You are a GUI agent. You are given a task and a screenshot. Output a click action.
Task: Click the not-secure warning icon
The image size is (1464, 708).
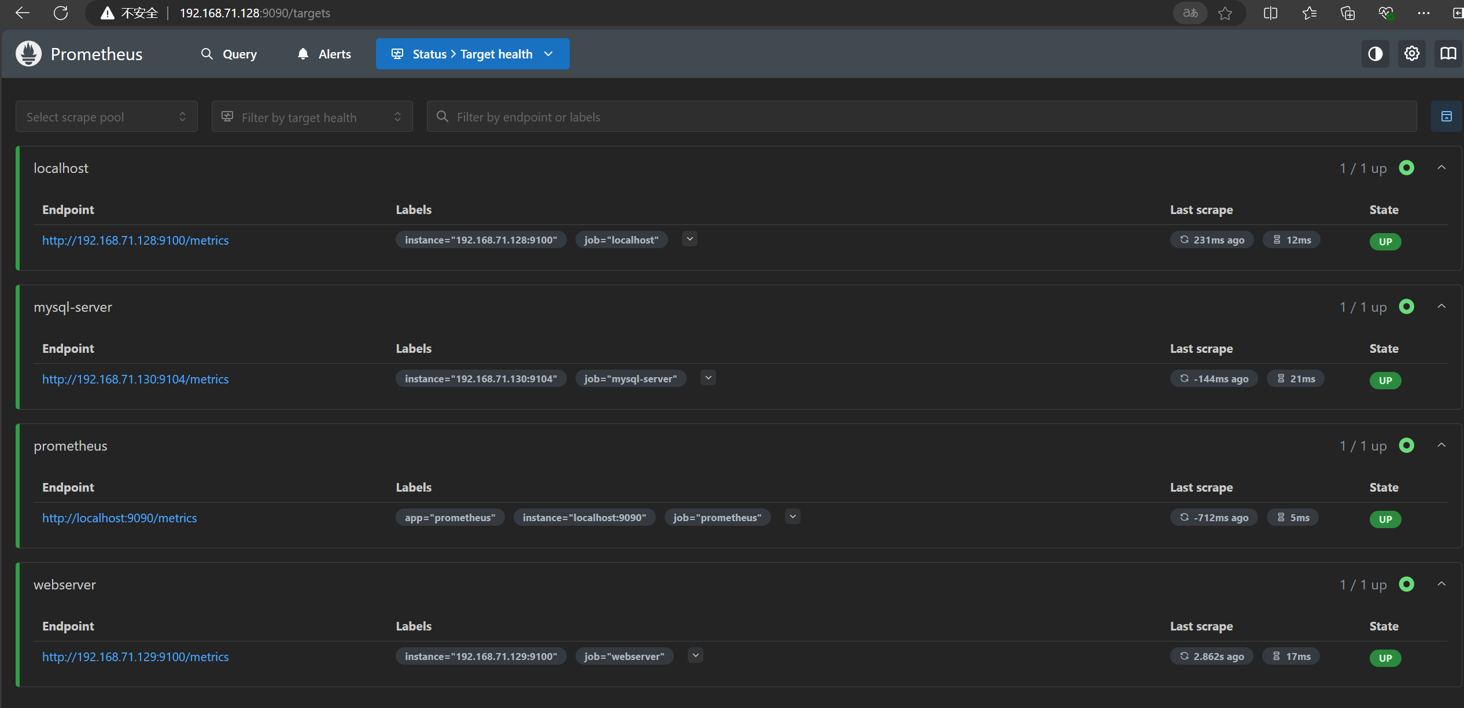[107, 13]
